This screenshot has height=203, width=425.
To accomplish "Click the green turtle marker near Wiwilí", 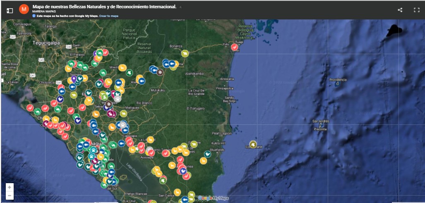I will [x=129, y=72].
